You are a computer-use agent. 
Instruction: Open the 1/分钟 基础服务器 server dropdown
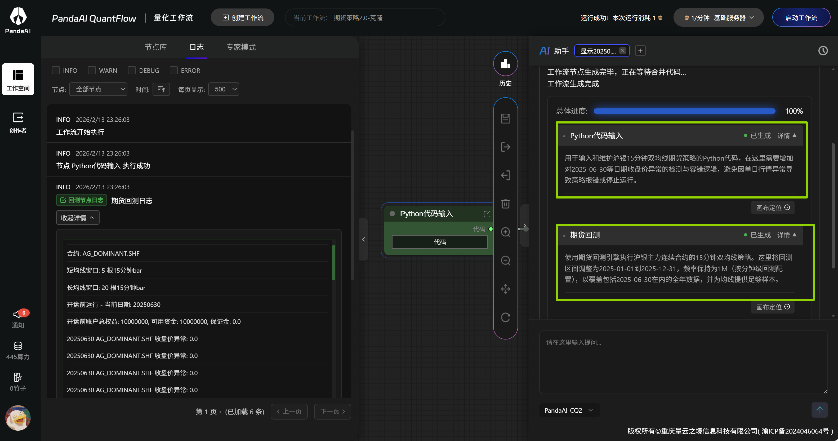718,17
